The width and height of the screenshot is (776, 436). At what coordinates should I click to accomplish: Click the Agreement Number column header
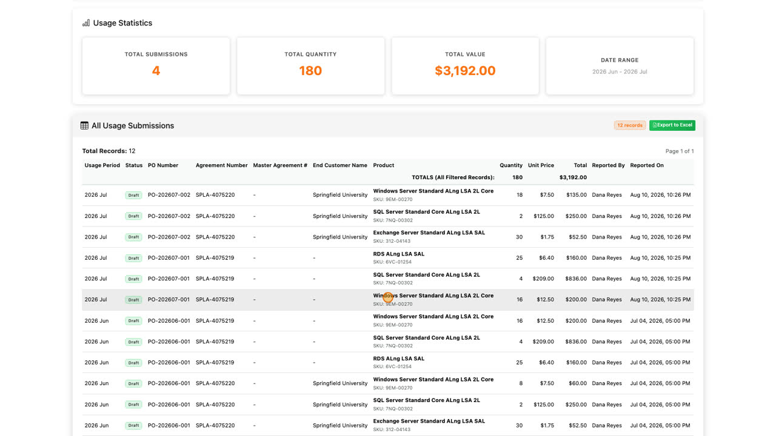[x=222, y=165]
